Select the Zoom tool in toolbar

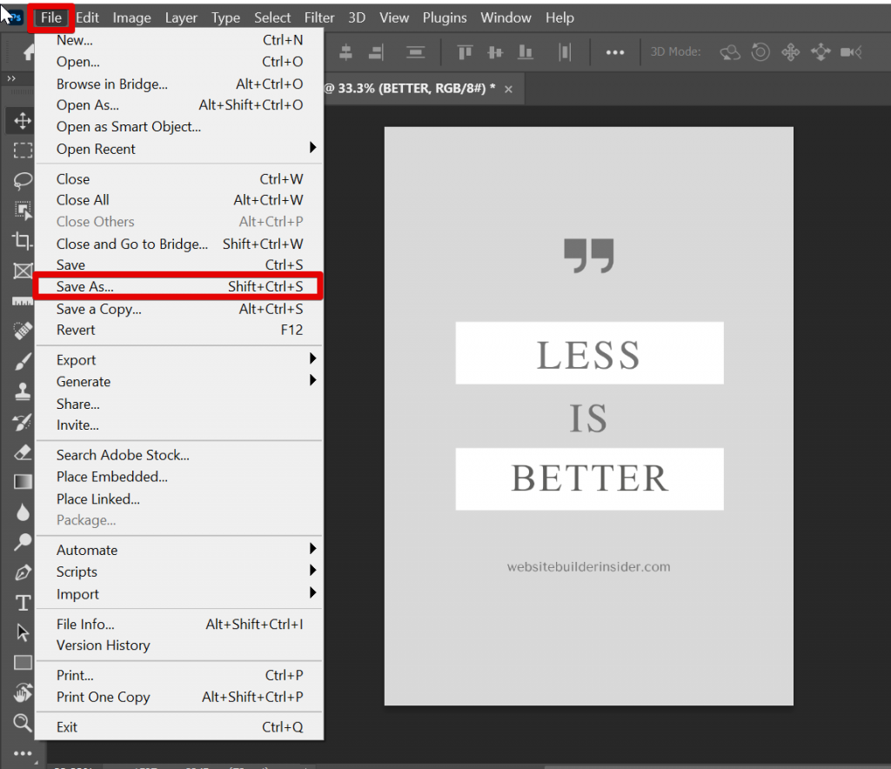(x=23, y=722)
